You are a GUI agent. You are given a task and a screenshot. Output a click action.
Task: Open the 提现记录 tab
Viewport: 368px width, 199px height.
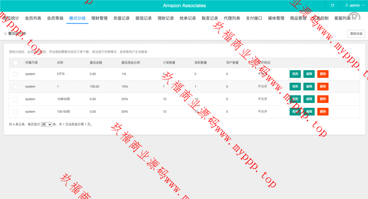[144, 18]
